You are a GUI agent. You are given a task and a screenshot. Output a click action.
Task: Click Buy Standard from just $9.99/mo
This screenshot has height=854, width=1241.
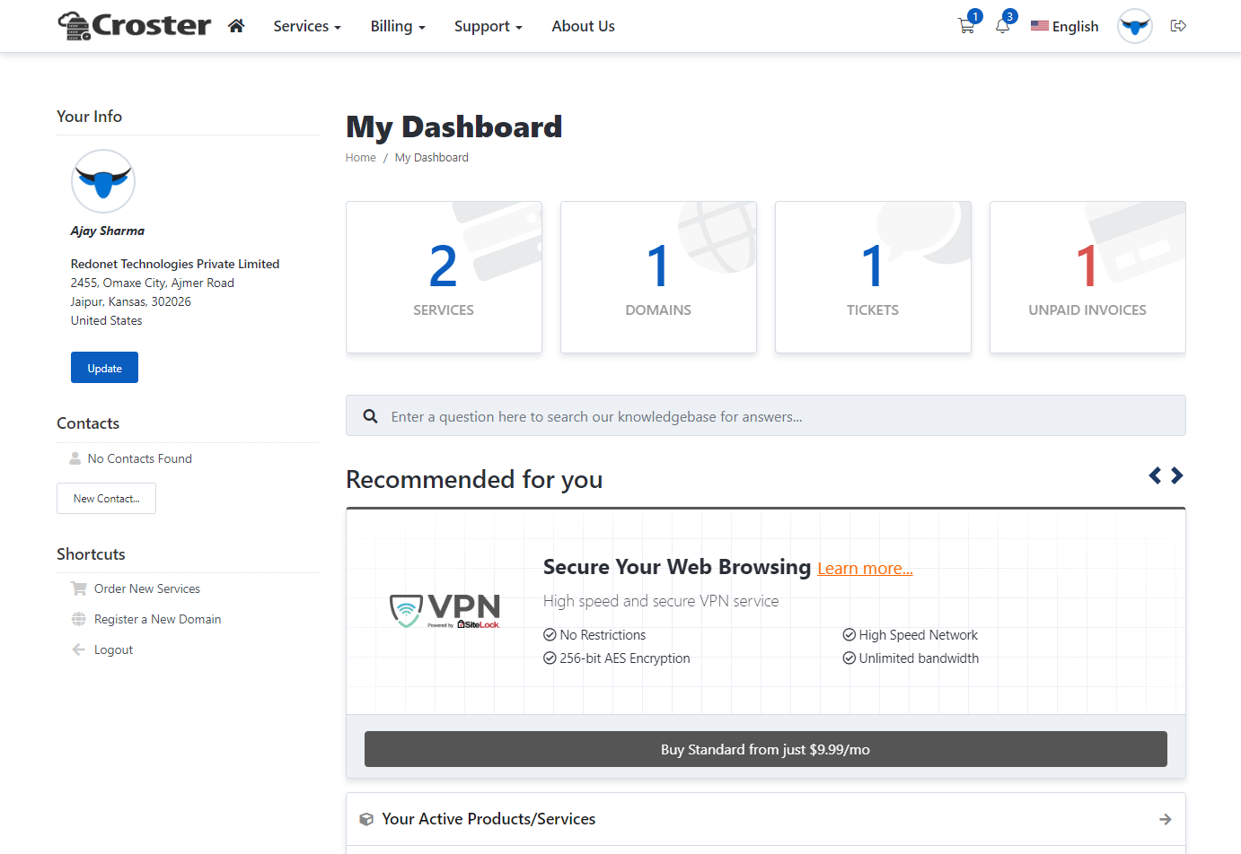click(x=765, y=749)
